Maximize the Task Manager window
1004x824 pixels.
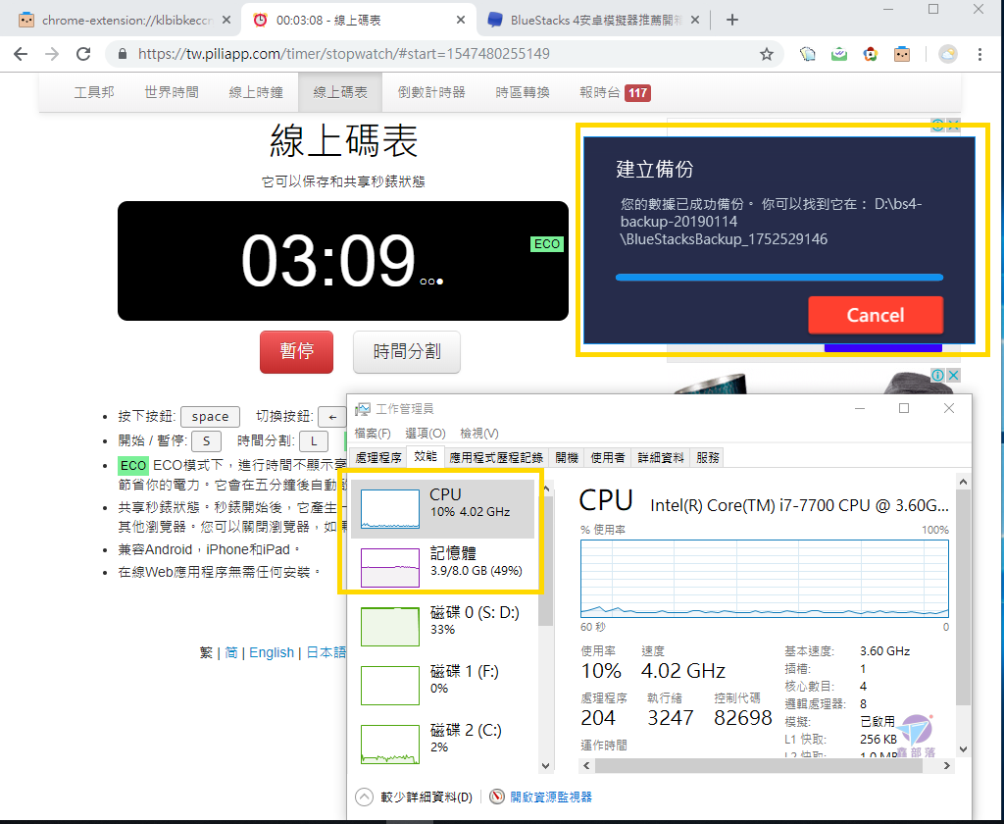904,408
